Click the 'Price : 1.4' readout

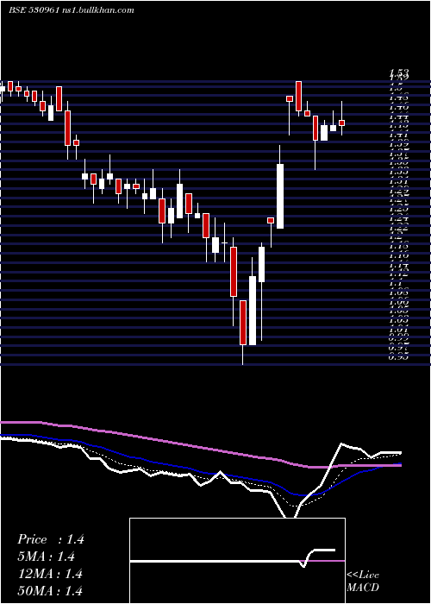[50, 539]
